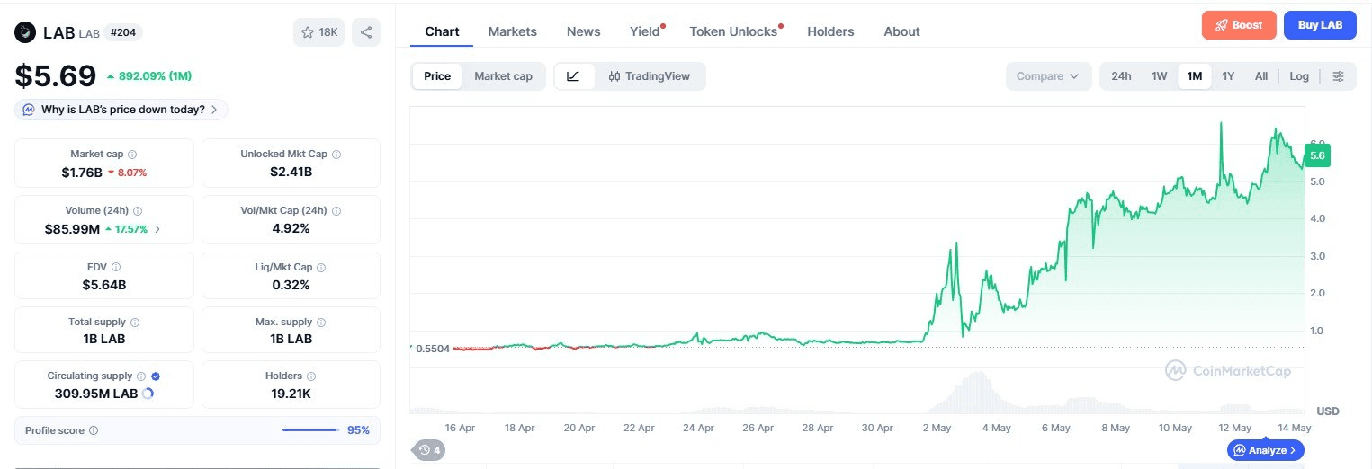Screen dimensions: 1372x469
Task: Switch to the Yield tab
Action: (x=646, y=31)
